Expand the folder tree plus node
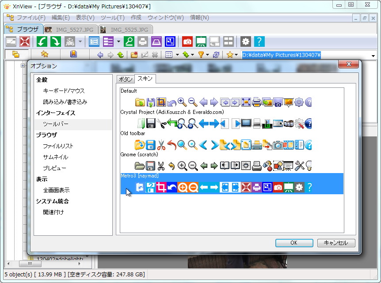 point(23,65)
